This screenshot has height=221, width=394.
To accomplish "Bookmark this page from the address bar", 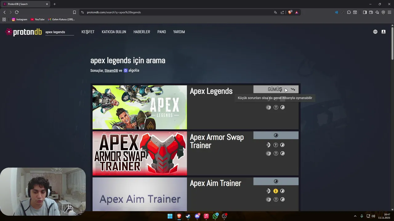I will tap(74, 12).
